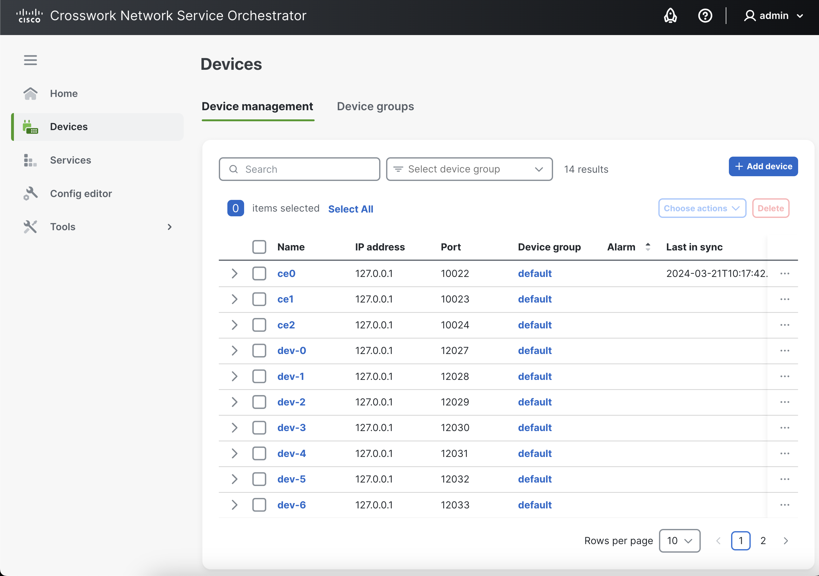Click into the Search field
Image resolution: width=819 pixels, height=576 pixels.
300,169
